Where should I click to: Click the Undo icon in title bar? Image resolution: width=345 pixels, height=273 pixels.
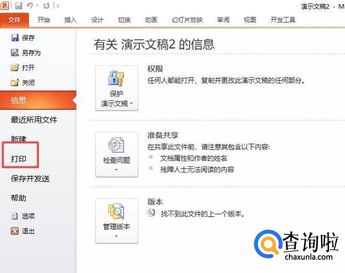pos(30,6)
